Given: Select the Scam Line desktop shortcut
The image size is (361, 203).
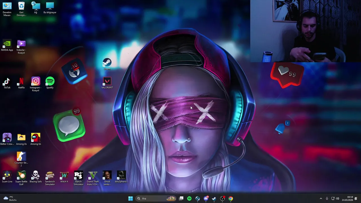Looking at the screenshot, I should [x=7, y=177].
